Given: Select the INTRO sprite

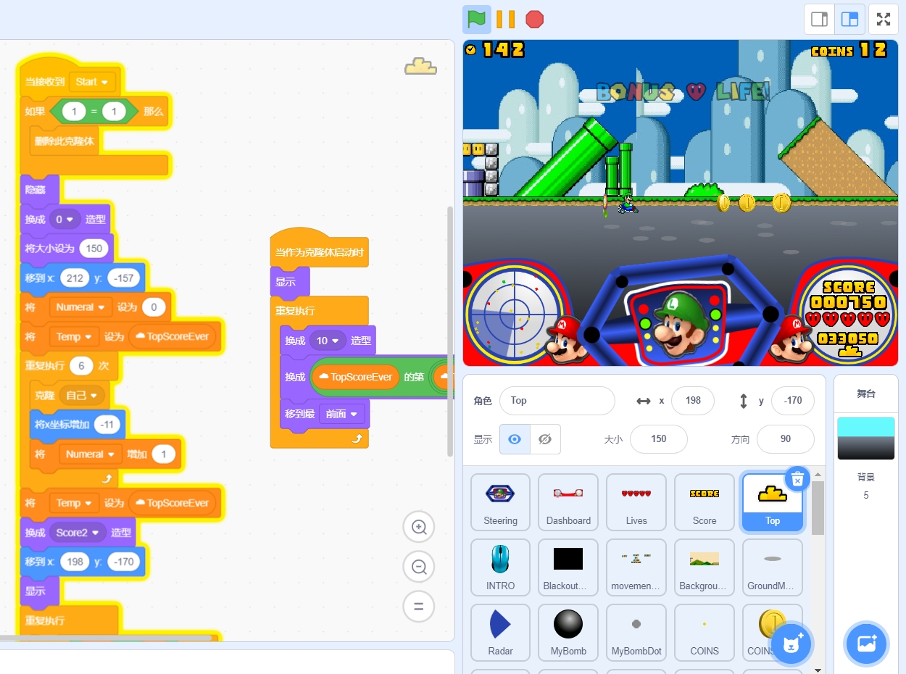Looking at the screenshot, I should (500, 568).
